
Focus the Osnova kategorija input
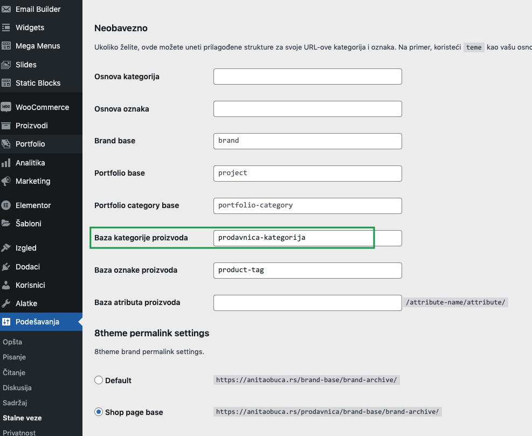point(308,77)
